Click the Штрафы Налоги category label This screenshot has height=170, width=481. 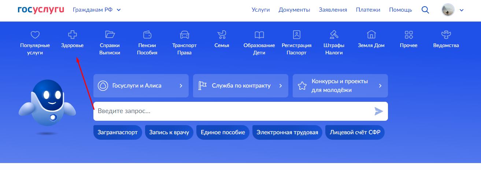point(334,49)
